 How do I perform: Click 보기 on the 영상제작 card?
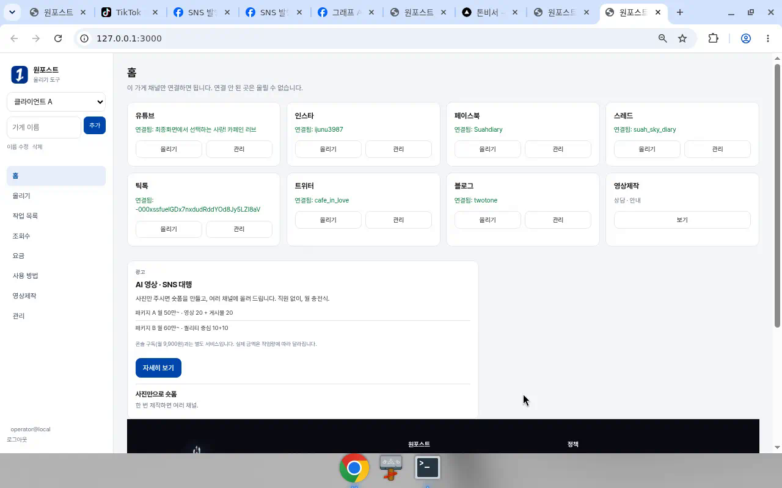point(682,220)
